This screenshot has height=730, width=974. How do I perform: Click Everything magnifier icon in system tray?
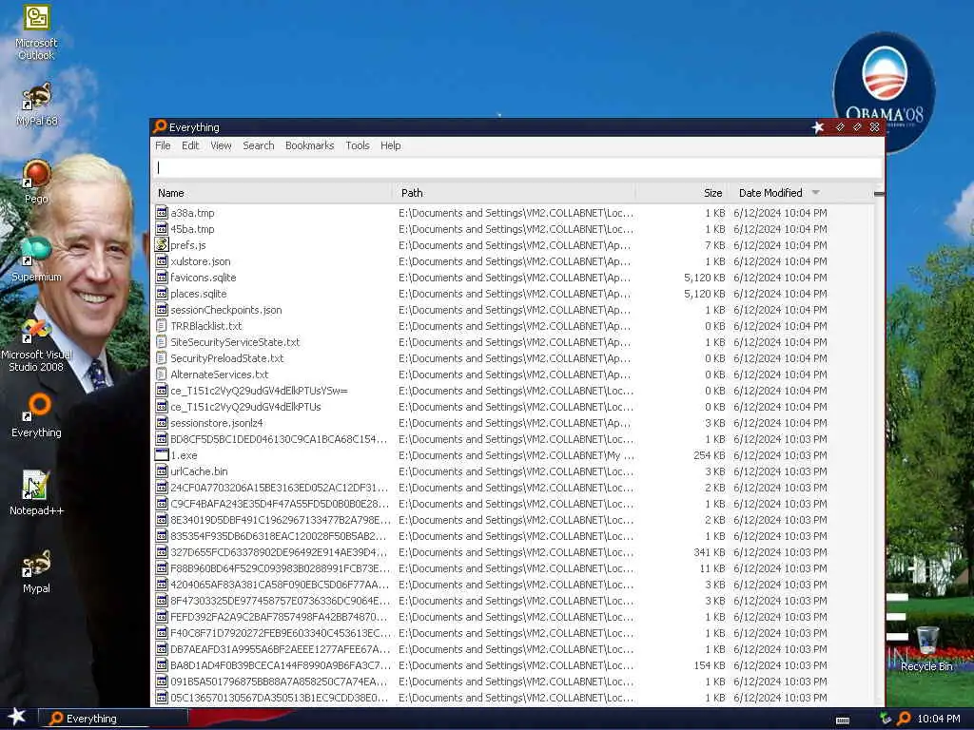(x=905, y=719)
